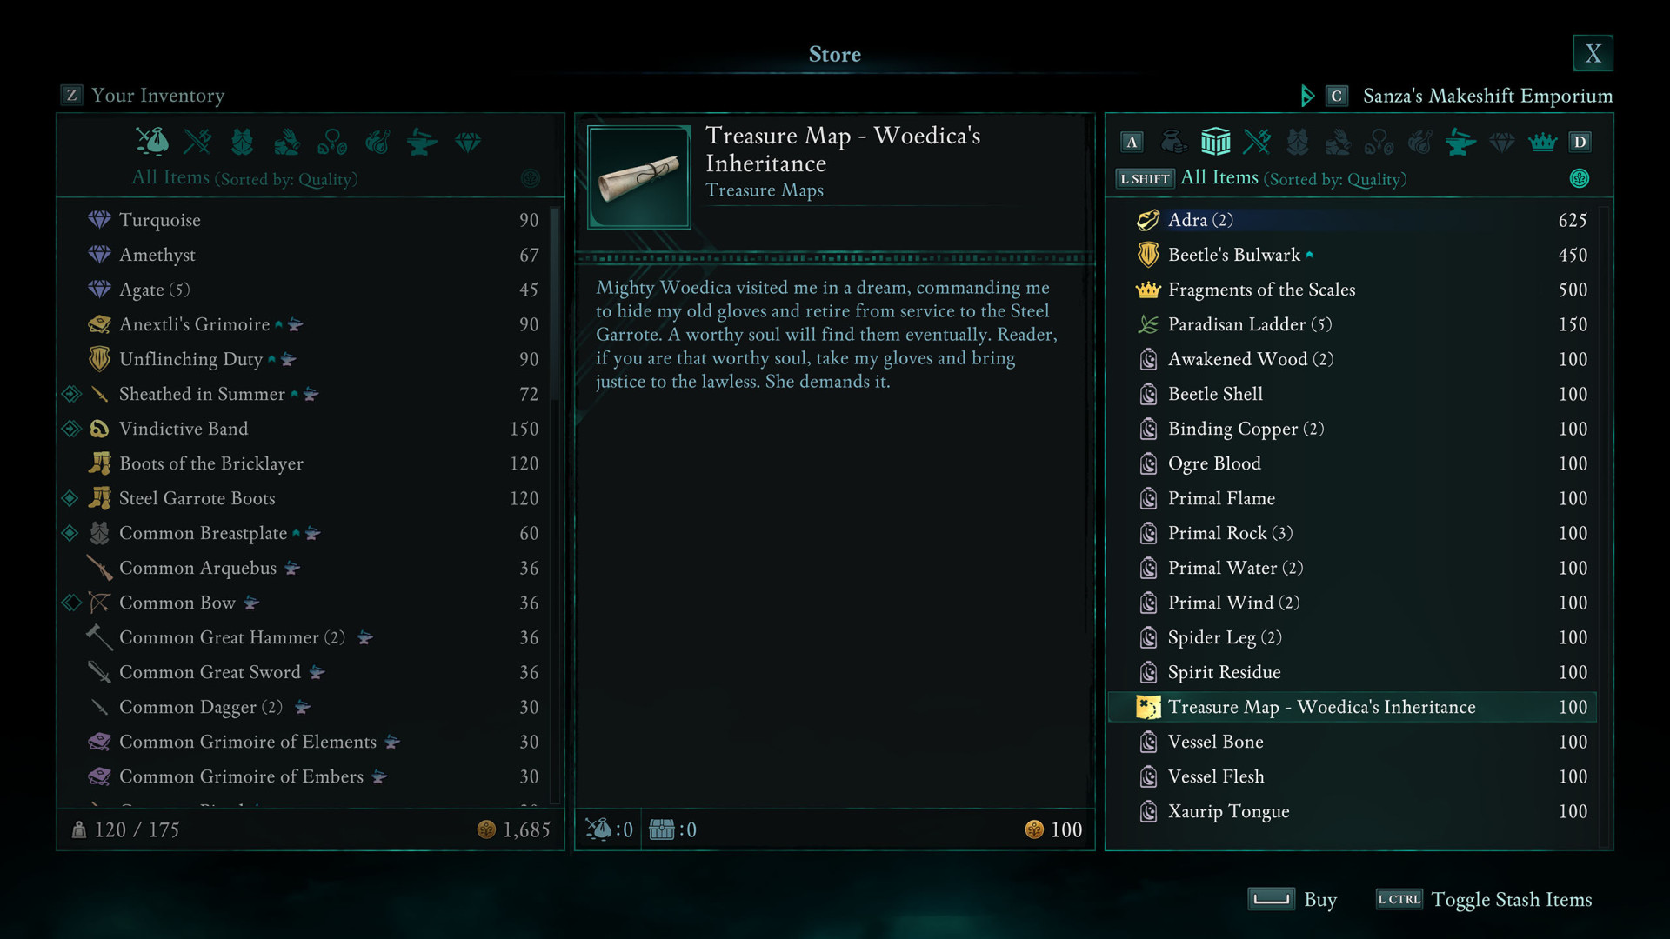This screenshot has width=1670, height=939.
Task: Select the store's crown unique-items filter
Action: click(1542, 141)
